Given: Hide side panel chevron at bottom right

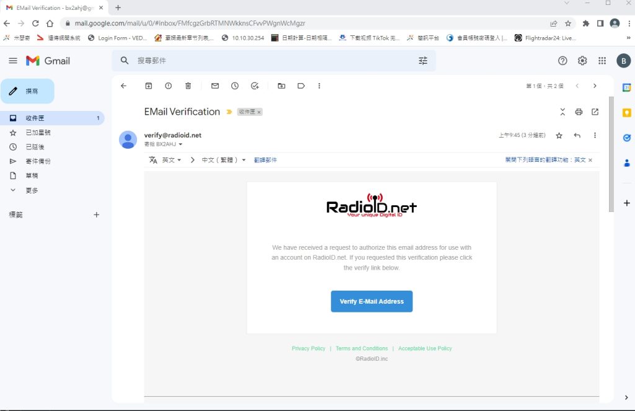Looking at the screenshot, I should (626, 397).
